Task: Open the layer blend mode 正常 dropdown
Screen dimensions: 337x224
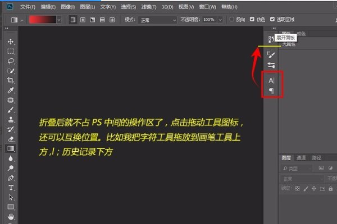Action: [302, 179]
